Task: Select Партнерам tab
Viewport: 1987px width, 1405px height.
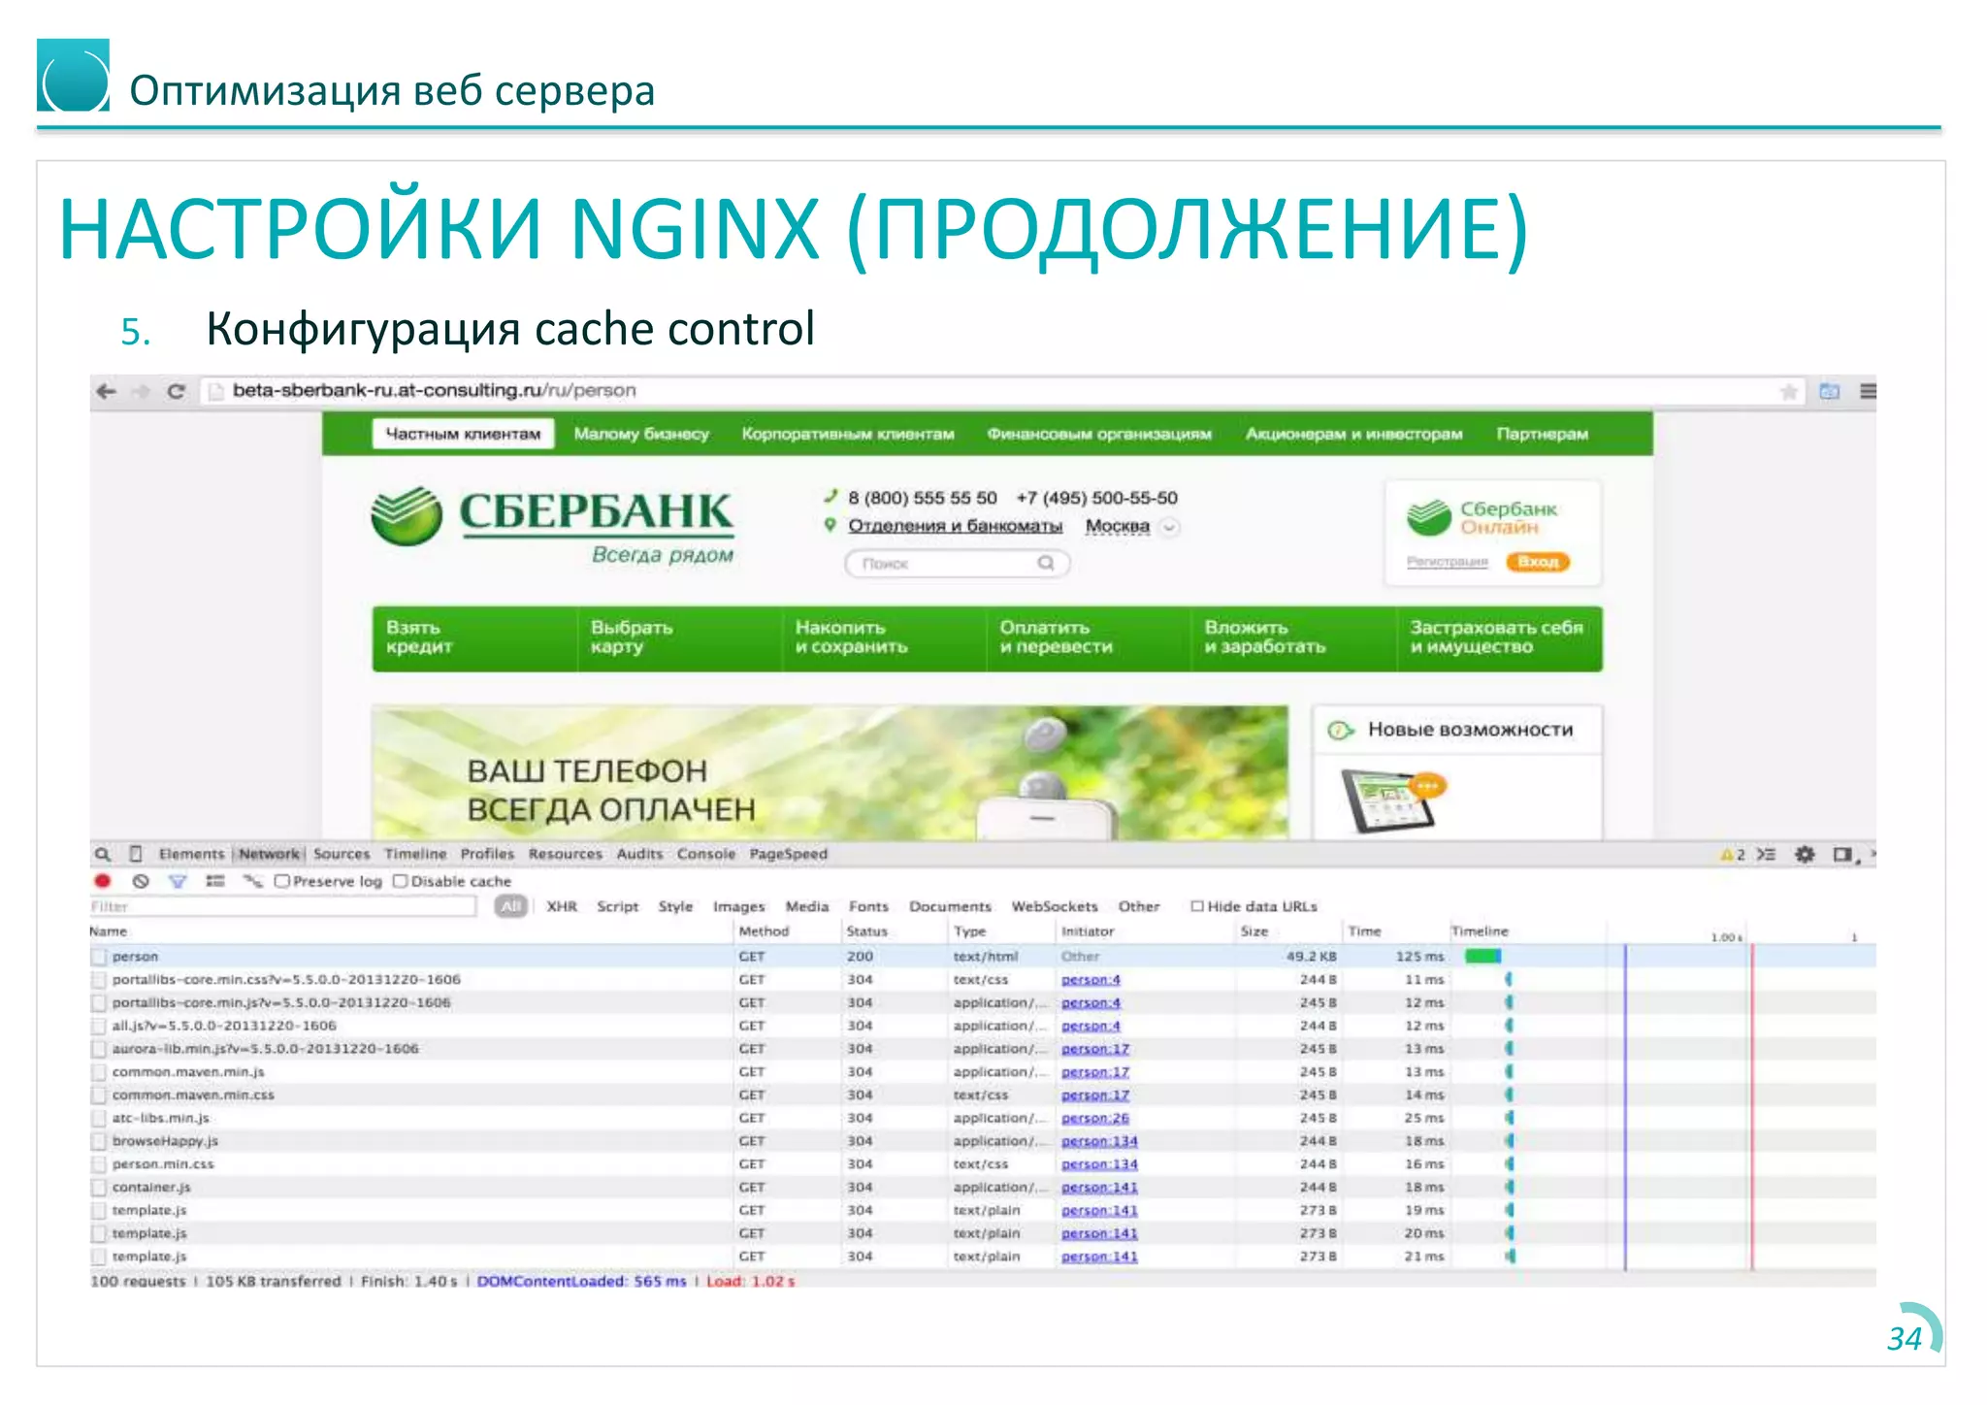Action: coord(1542,434)
